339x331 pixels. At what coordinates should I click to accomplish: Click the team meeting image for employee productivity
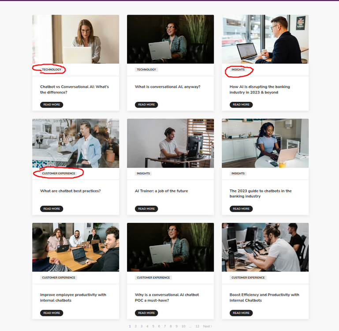[x=75, y=247]
